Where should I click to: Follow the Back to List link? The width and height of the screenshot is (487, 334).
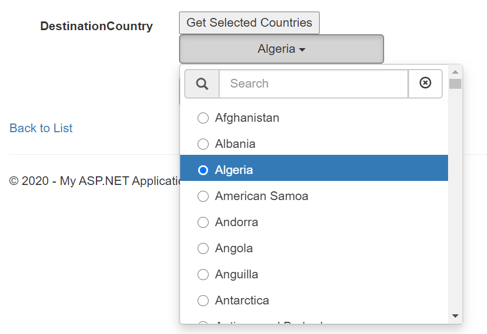(41, 128)
